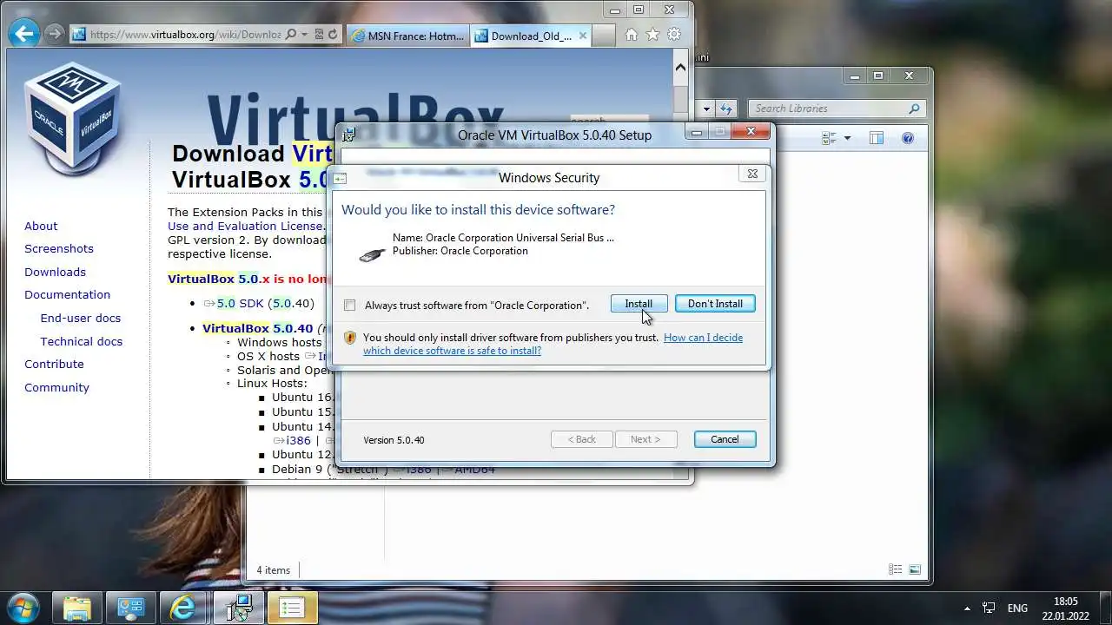
Task: Open Favorites star in Internet Explorer
Action: pos(652,35)
